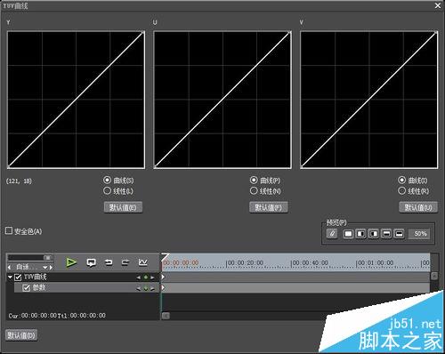Click the vertical scrollbar button right of timeline
The width and height of the screenshot is (445, 354).
[x=434, y=276]
